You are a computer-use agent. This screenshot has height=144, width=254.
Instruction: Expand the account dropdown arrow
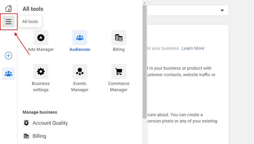222,10
